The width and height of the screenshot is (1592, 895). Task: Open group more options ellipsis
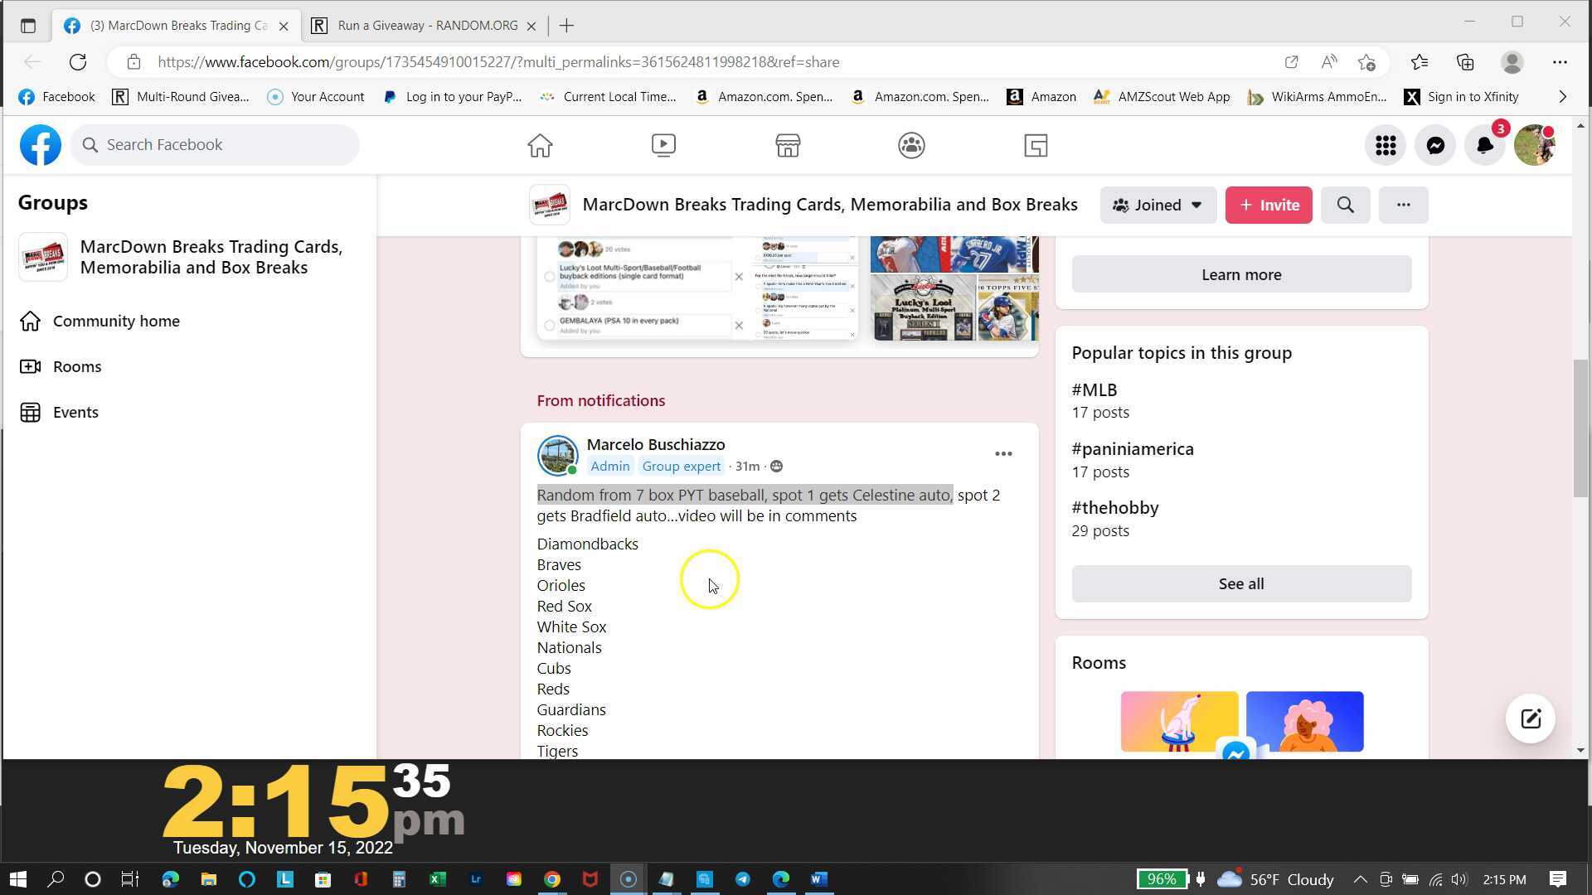click(x=1403, y=205)
